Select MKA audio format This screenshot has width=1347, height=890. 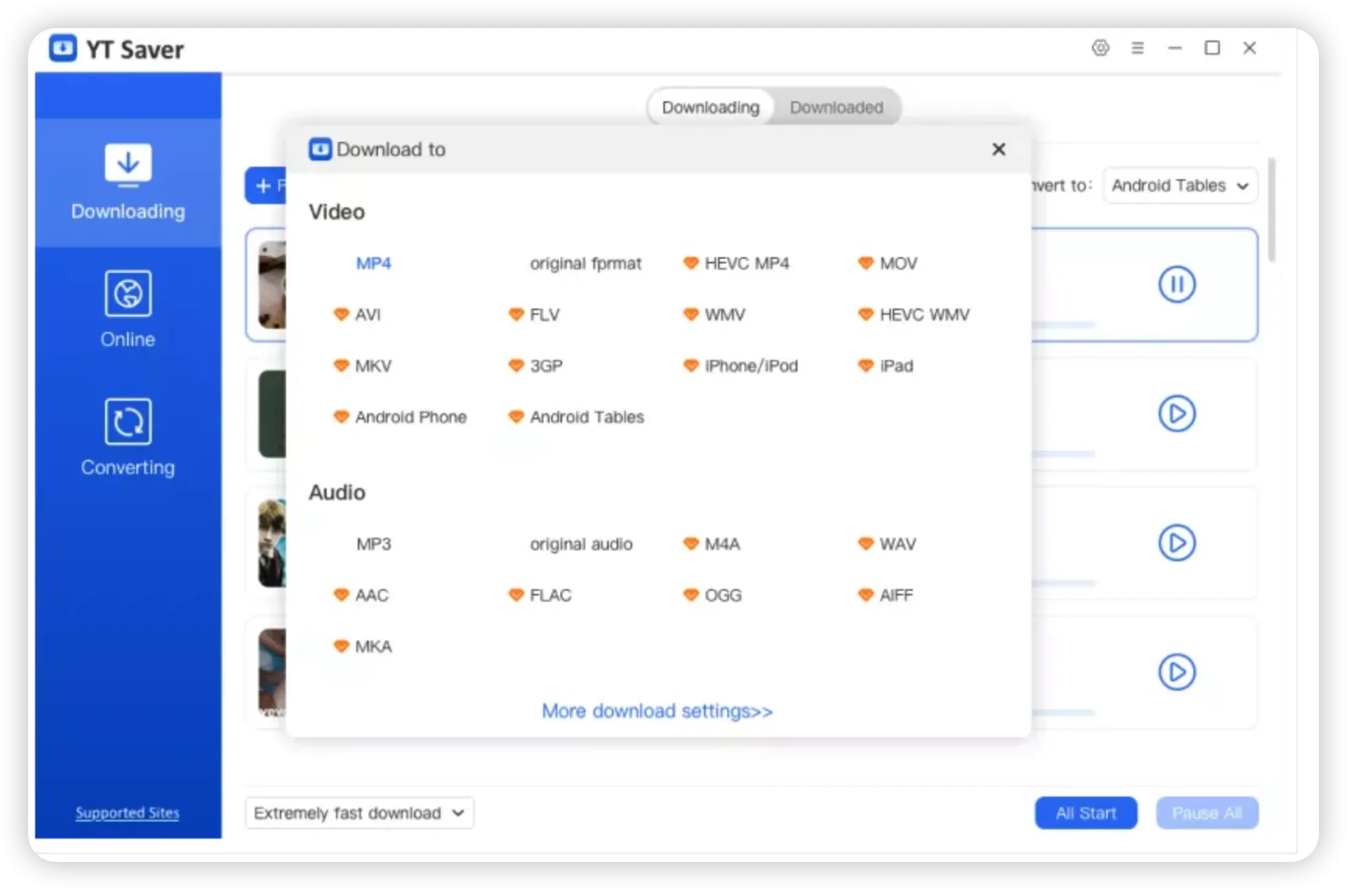(x=362, y=646)
